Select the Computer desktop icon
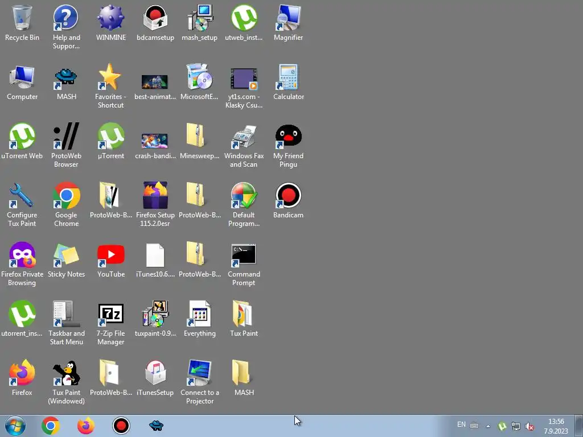The image size is (583, 437). click(x=22, y=77)
